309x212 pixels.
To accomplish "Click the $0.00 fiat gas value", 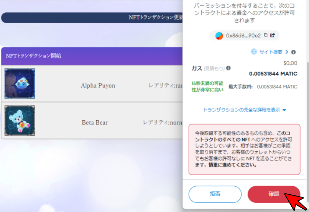I will point(290,63).
